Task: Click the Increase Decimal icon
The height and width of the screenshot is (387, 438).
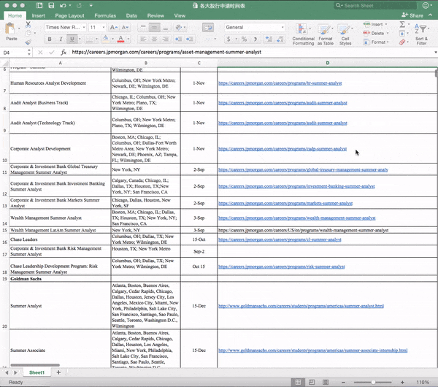Action: coord(269,39)
